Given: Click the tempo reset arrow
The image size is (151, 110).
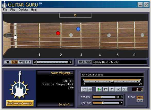Looking at the screenshot, I should (121, 97).
